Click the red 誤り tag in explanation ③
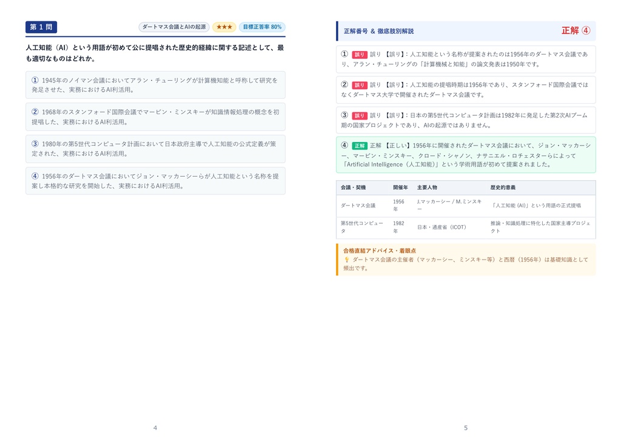This screenshot has height=441, width=621. pos(360,116)
